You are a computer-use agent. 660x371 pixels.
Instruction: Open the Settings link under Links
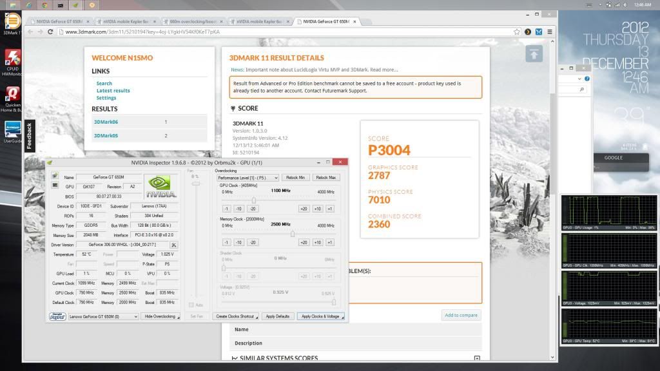point(106,98)
